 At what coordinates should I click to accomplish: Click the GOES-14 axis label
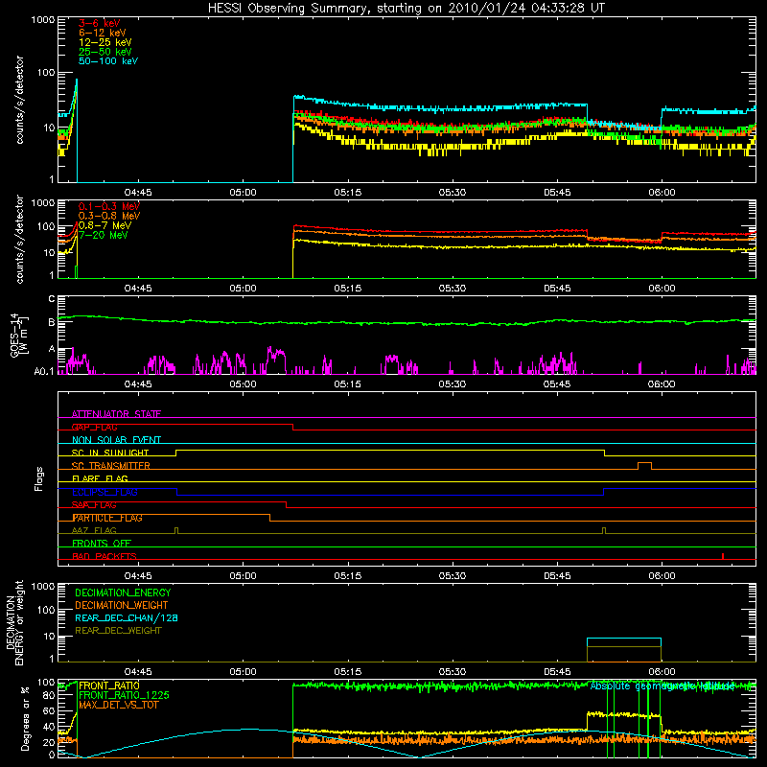click(18, 336)
